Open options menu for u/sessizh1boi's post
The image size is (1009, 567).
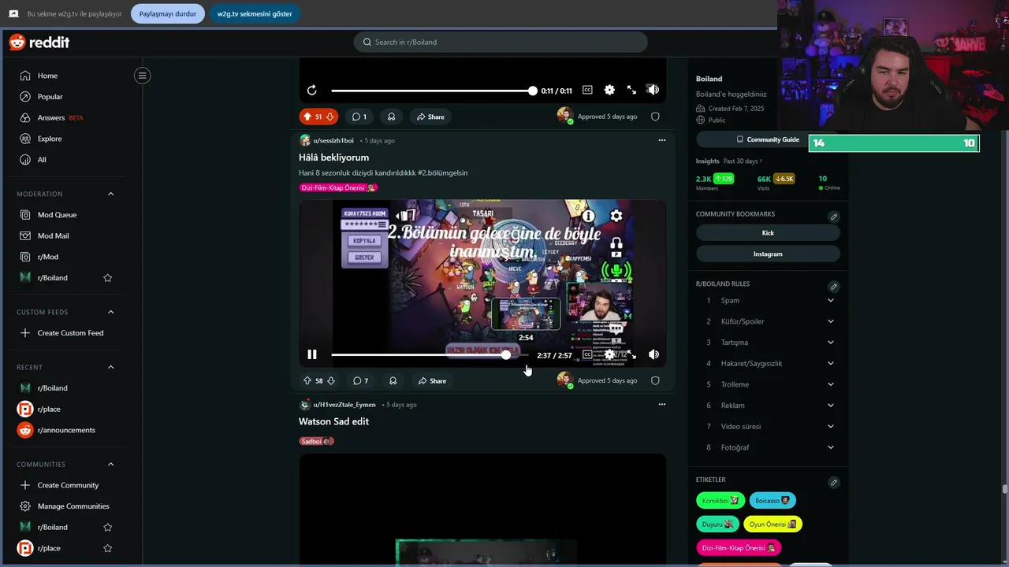click(661, 140)
